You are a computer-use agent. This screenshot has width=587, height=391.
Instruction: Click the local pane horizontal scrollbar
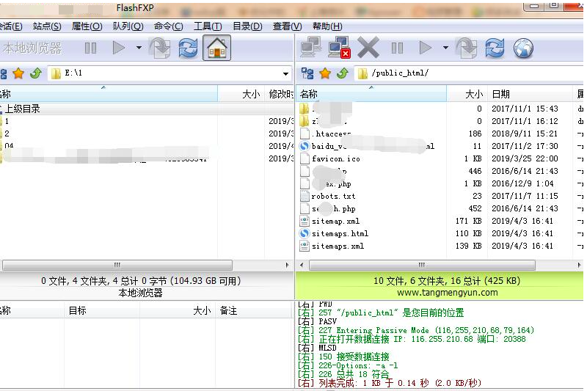click(x=117, y=265)
